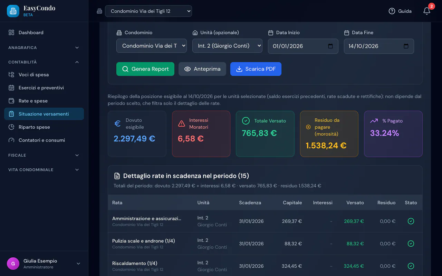Click the Riscaldamento (1/4) row title

(135, 263)
